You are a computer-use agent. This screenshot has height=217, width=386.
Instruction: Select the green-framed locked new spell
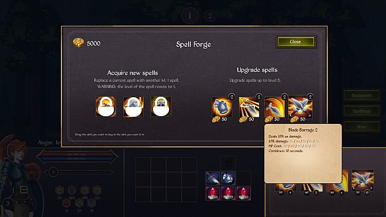161,107
